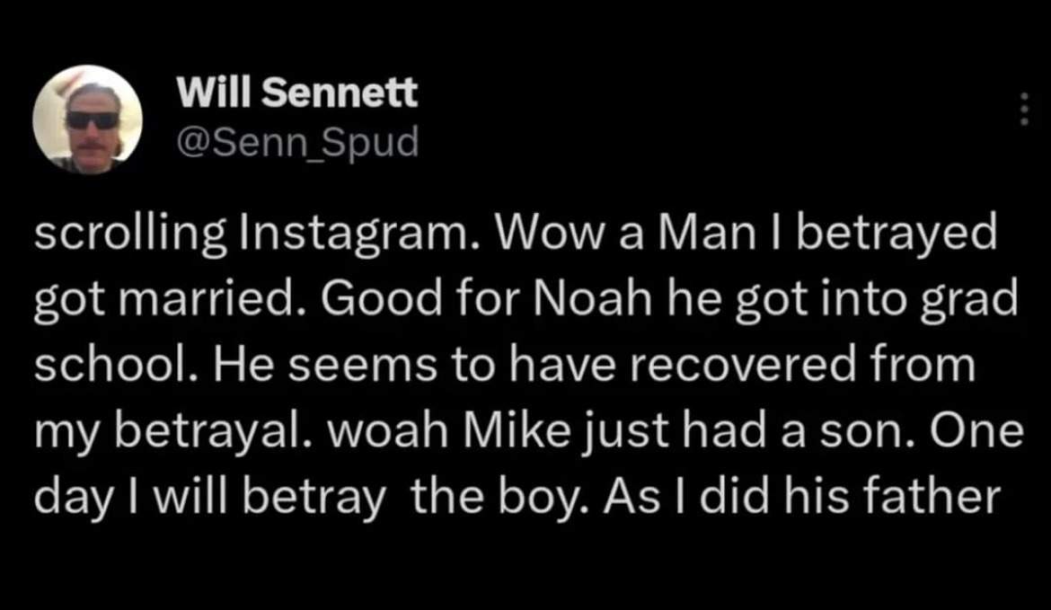Open the three-dot more options menu
1051x610 pixels.
(1023, 110)
